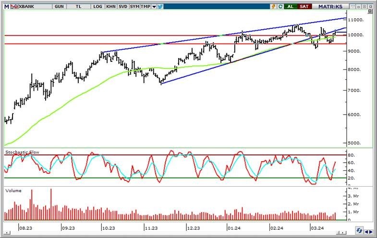Viewport: 377px width, 238px height.
Task: Toggle the LOG scale button
Action: click(97, 7)
